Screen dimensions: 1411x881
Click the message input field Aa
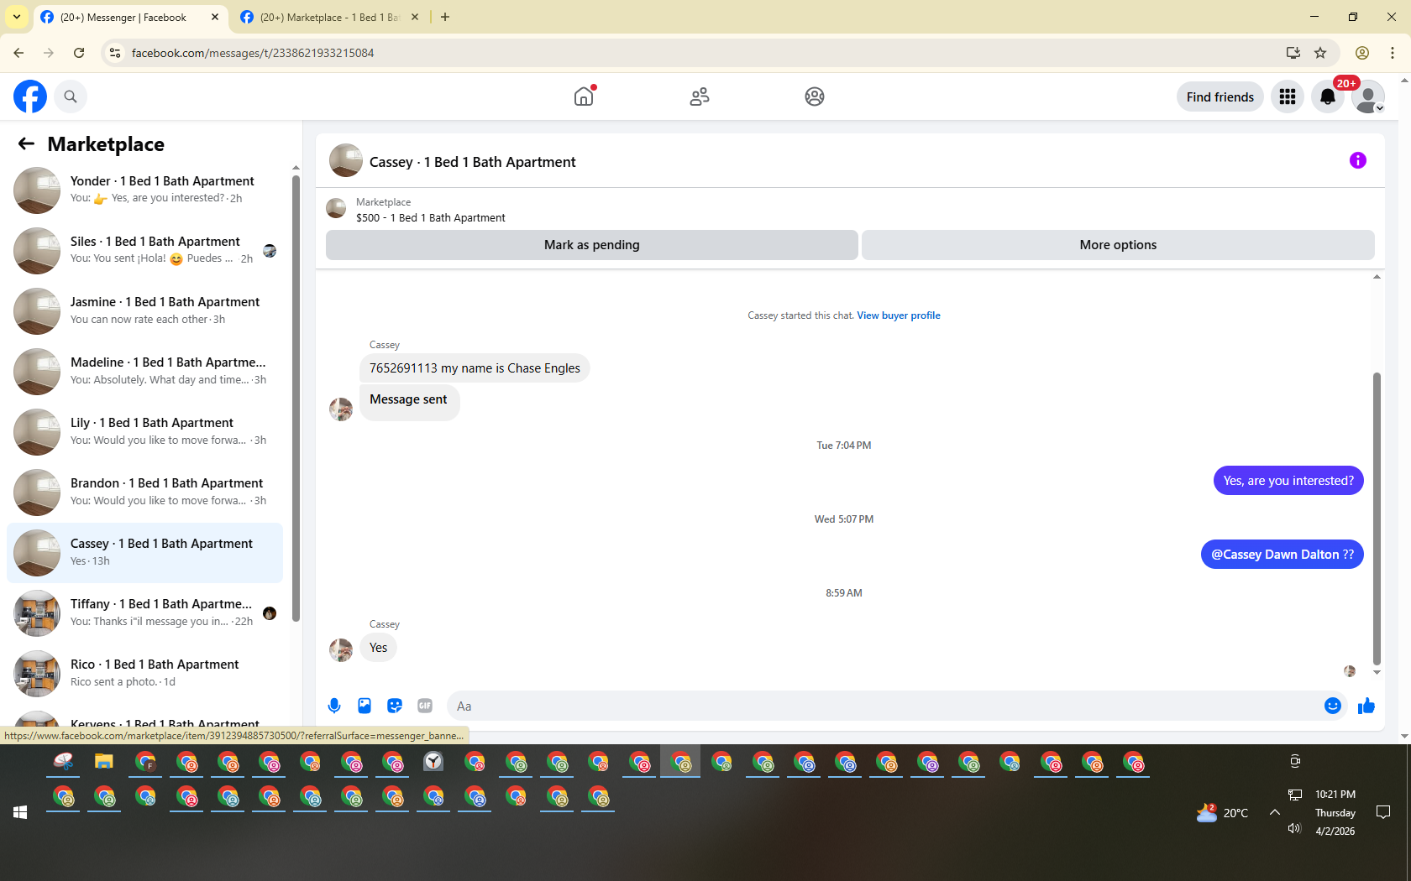click(x=885, y=706)
